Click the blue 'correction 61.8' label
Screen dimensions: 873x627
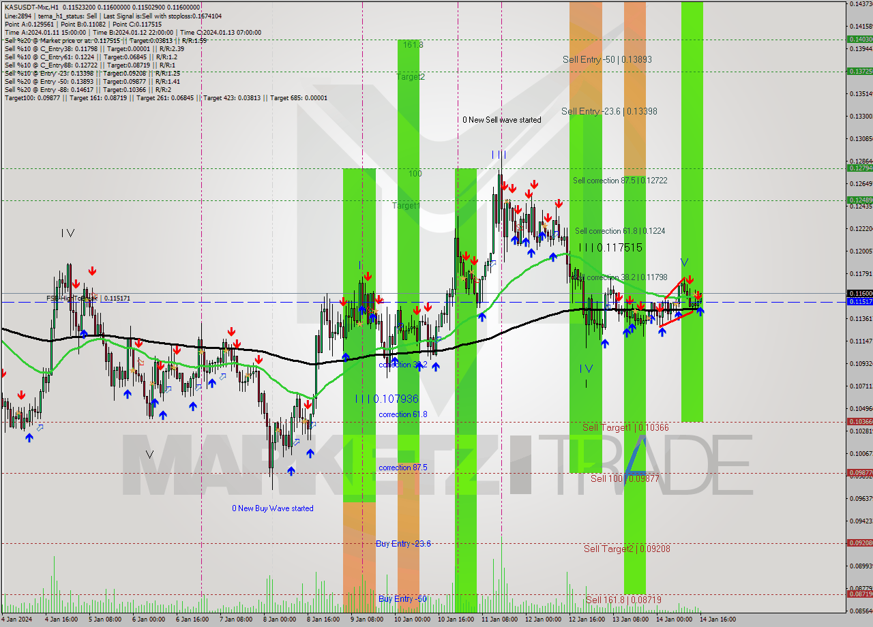coord(403,414)
